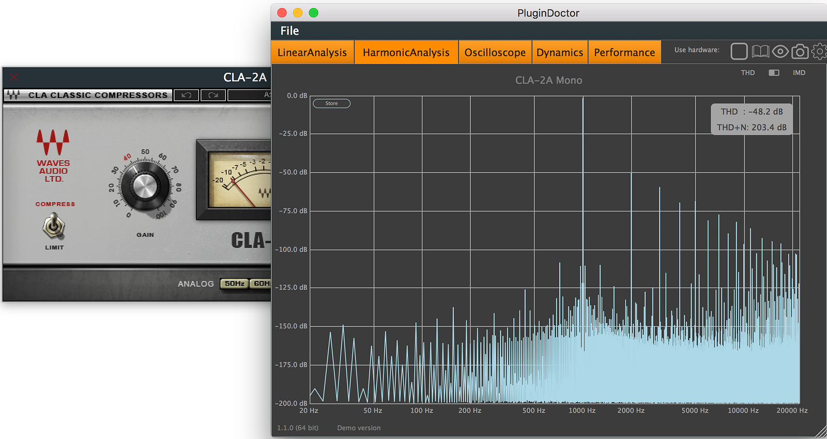Click the 0.0 dB axis label

[x=297, y=96]
